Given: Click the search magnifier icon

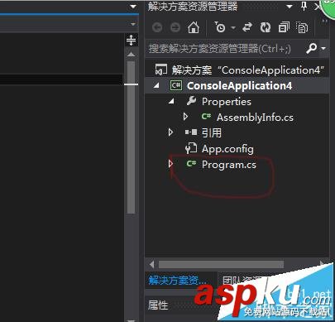Looking at the screenshot, I should 311,48.
